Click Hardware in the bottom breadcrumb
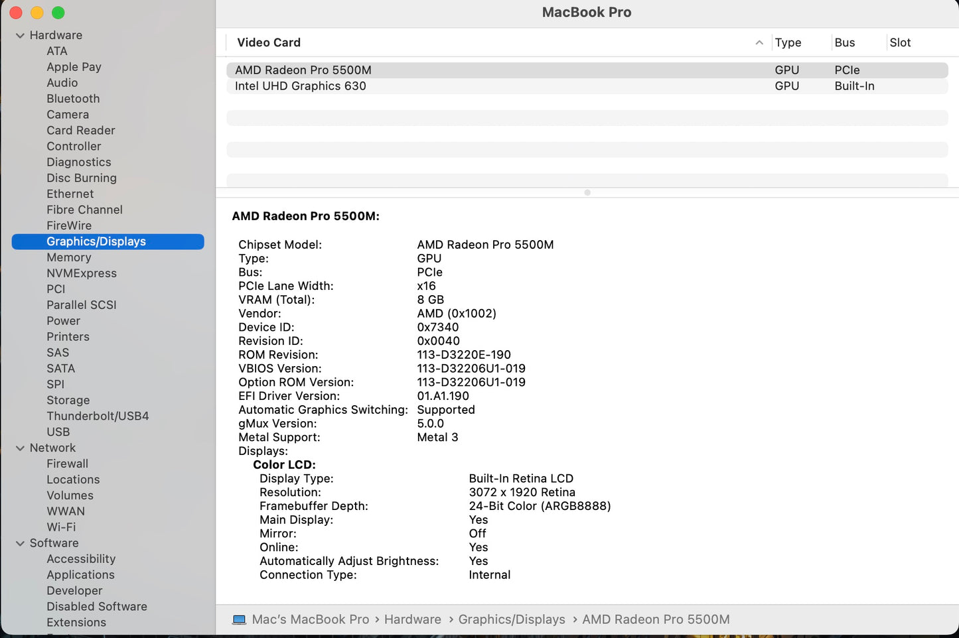This screenshot has height=638, width=959. [412, 619]
